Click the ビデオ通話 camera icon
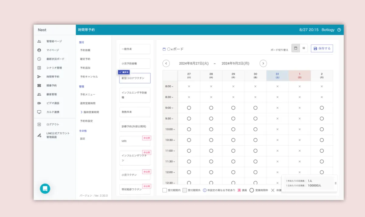365x217 pixels. coord(39,103)
